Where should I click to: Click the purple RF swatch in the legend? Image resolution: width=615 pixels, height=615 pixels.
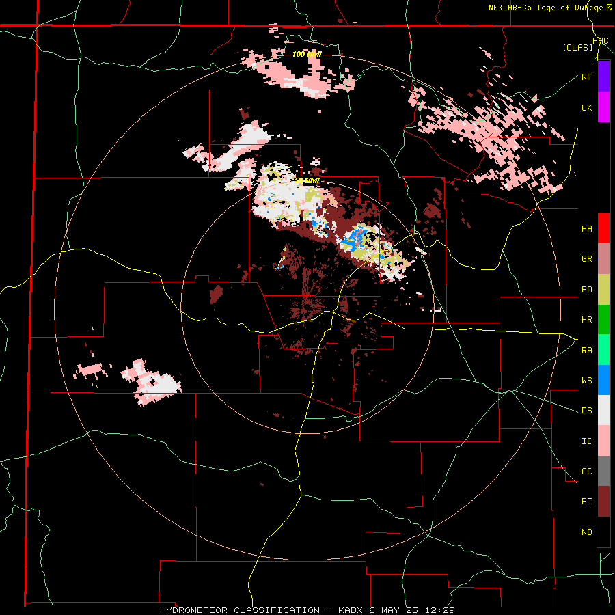pos(603,77)
